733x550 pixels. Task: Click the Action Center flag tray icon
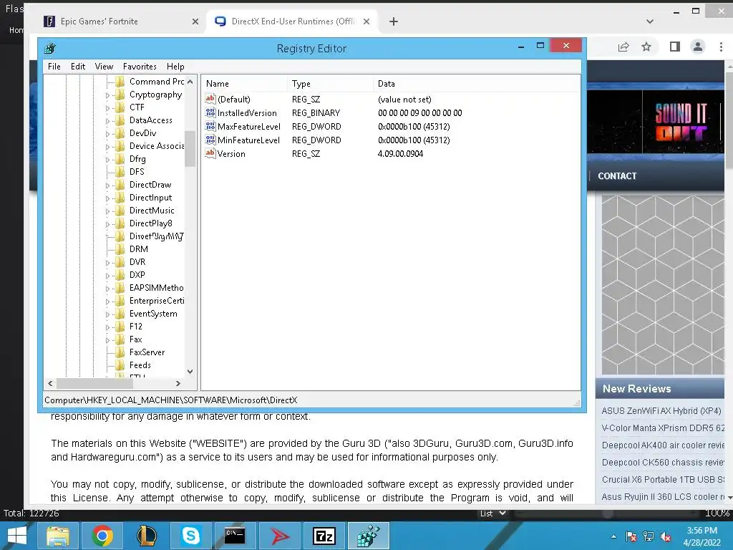tap(631, 536)
